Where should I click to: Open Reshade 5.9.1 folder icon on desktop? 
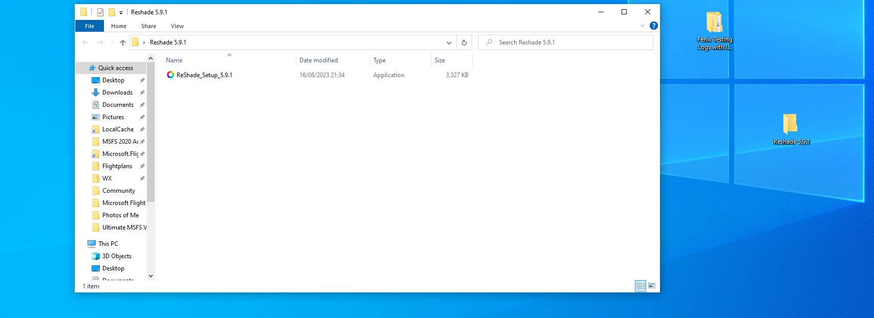[791, 124]
